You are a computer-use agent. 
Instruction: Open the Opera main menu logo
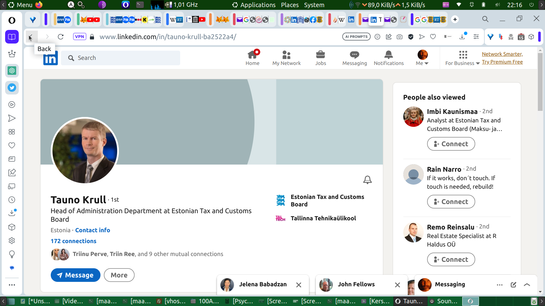pos(12,20)
